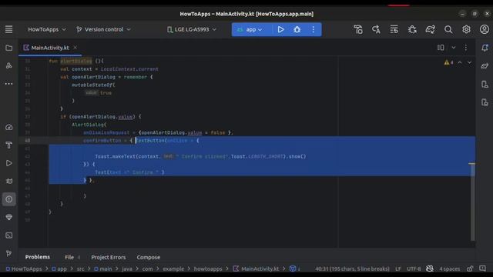This screenshot has height=277, width=493.
Task: Switch to the Problems tab
Action: (x=38, y=257)
